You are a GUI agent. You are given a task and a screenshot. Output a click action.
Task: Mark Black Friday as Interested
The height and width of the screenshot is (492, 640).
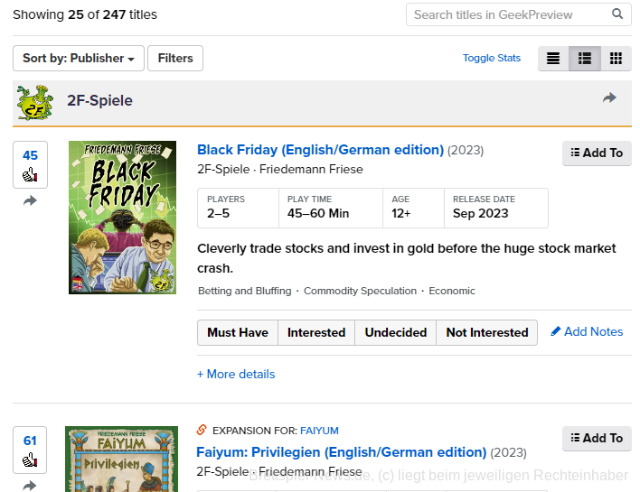316,332
